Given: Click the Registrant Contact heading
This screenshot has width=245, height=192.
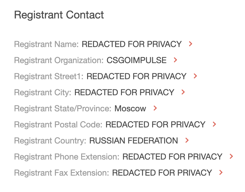Looking at the screenshot, I should [x=59, y=15].
